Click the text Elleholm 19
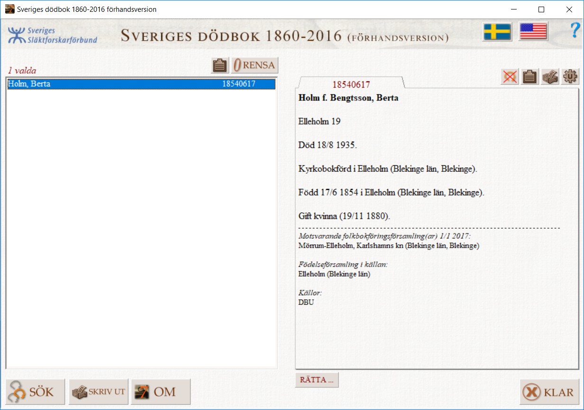This screenshot has height=410, width=584. (319, 121)
